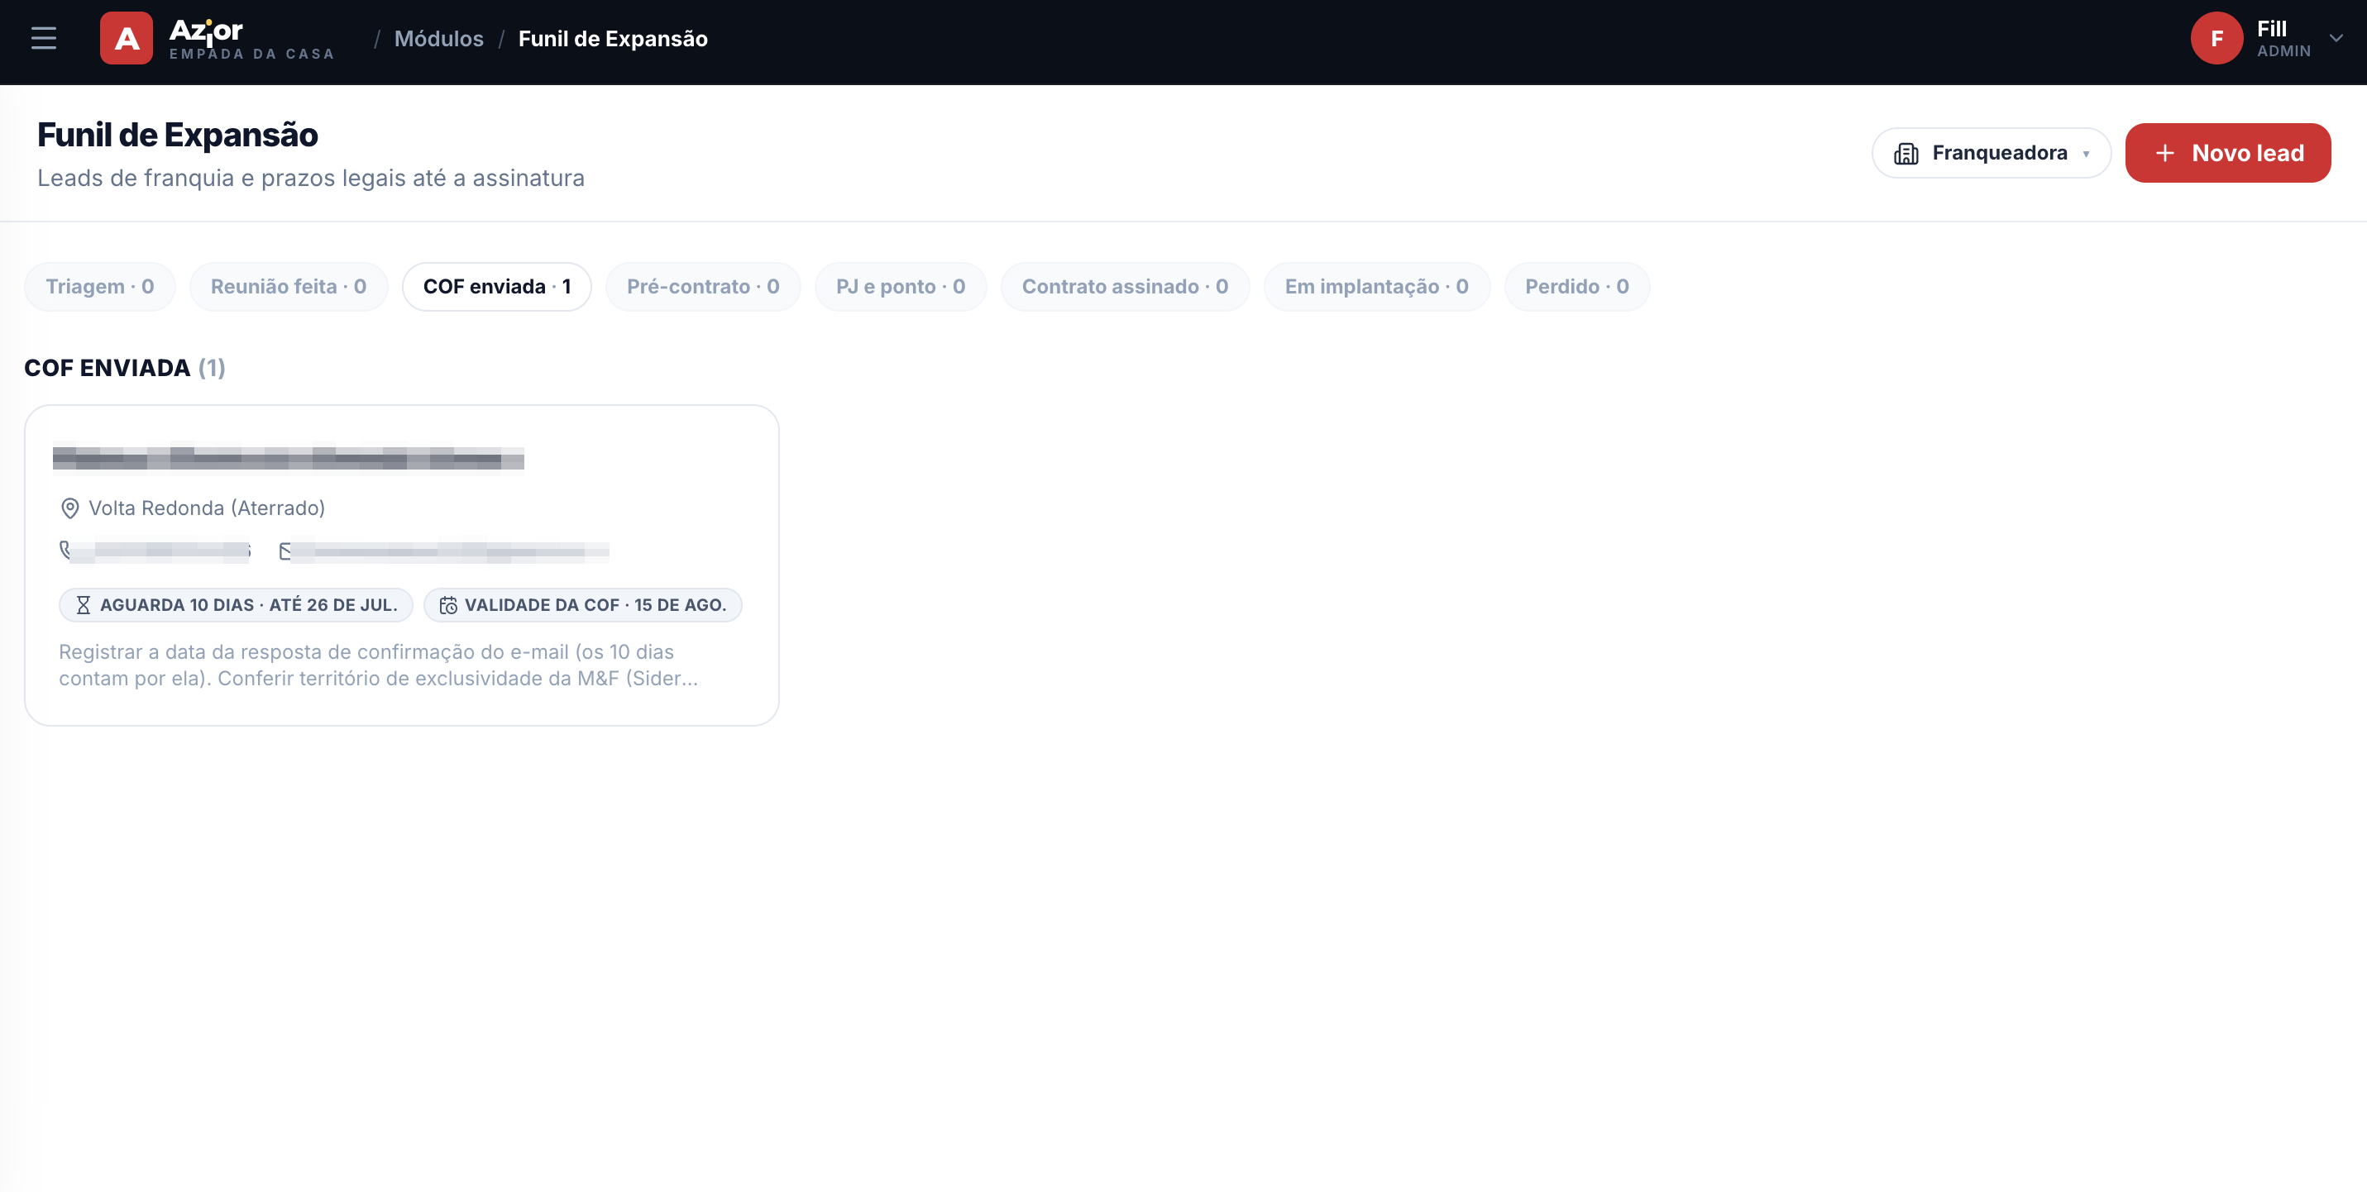The height and width of the screenshot is (1192, 2367).
Task: Click the Azjor Empada da Casa brand name
Action: tap(251, 39)
